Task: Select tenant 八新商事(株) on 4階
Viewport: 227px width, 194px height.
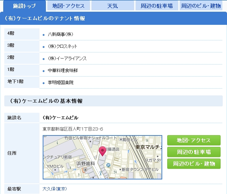Action: click(x=60, y=34)
